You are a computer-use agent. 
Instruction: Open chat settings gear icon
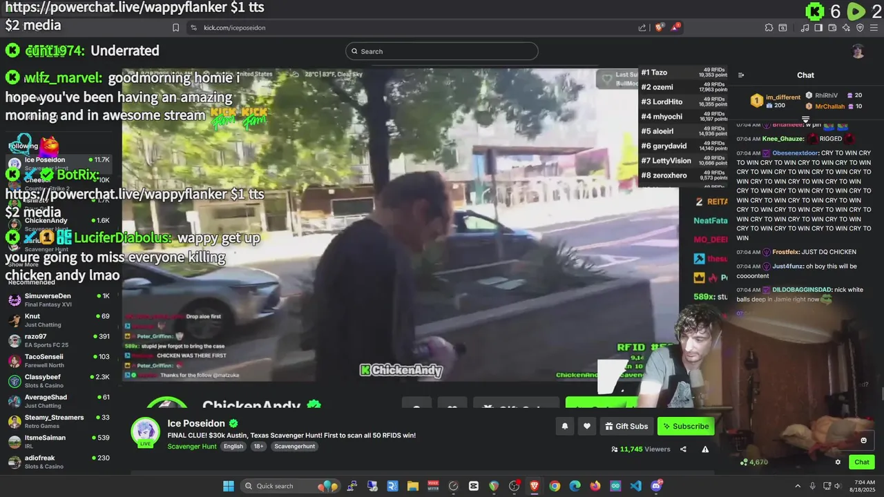pyautogui.click(x=838, y=462)
